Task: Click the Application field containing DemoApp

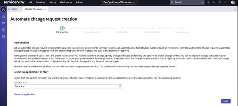Action: coord(68,86)
